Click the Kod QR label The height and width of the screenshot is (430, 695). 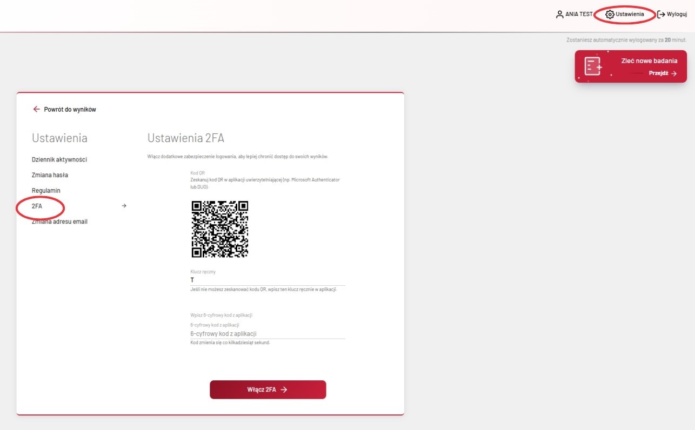click(x=198, y=173)
